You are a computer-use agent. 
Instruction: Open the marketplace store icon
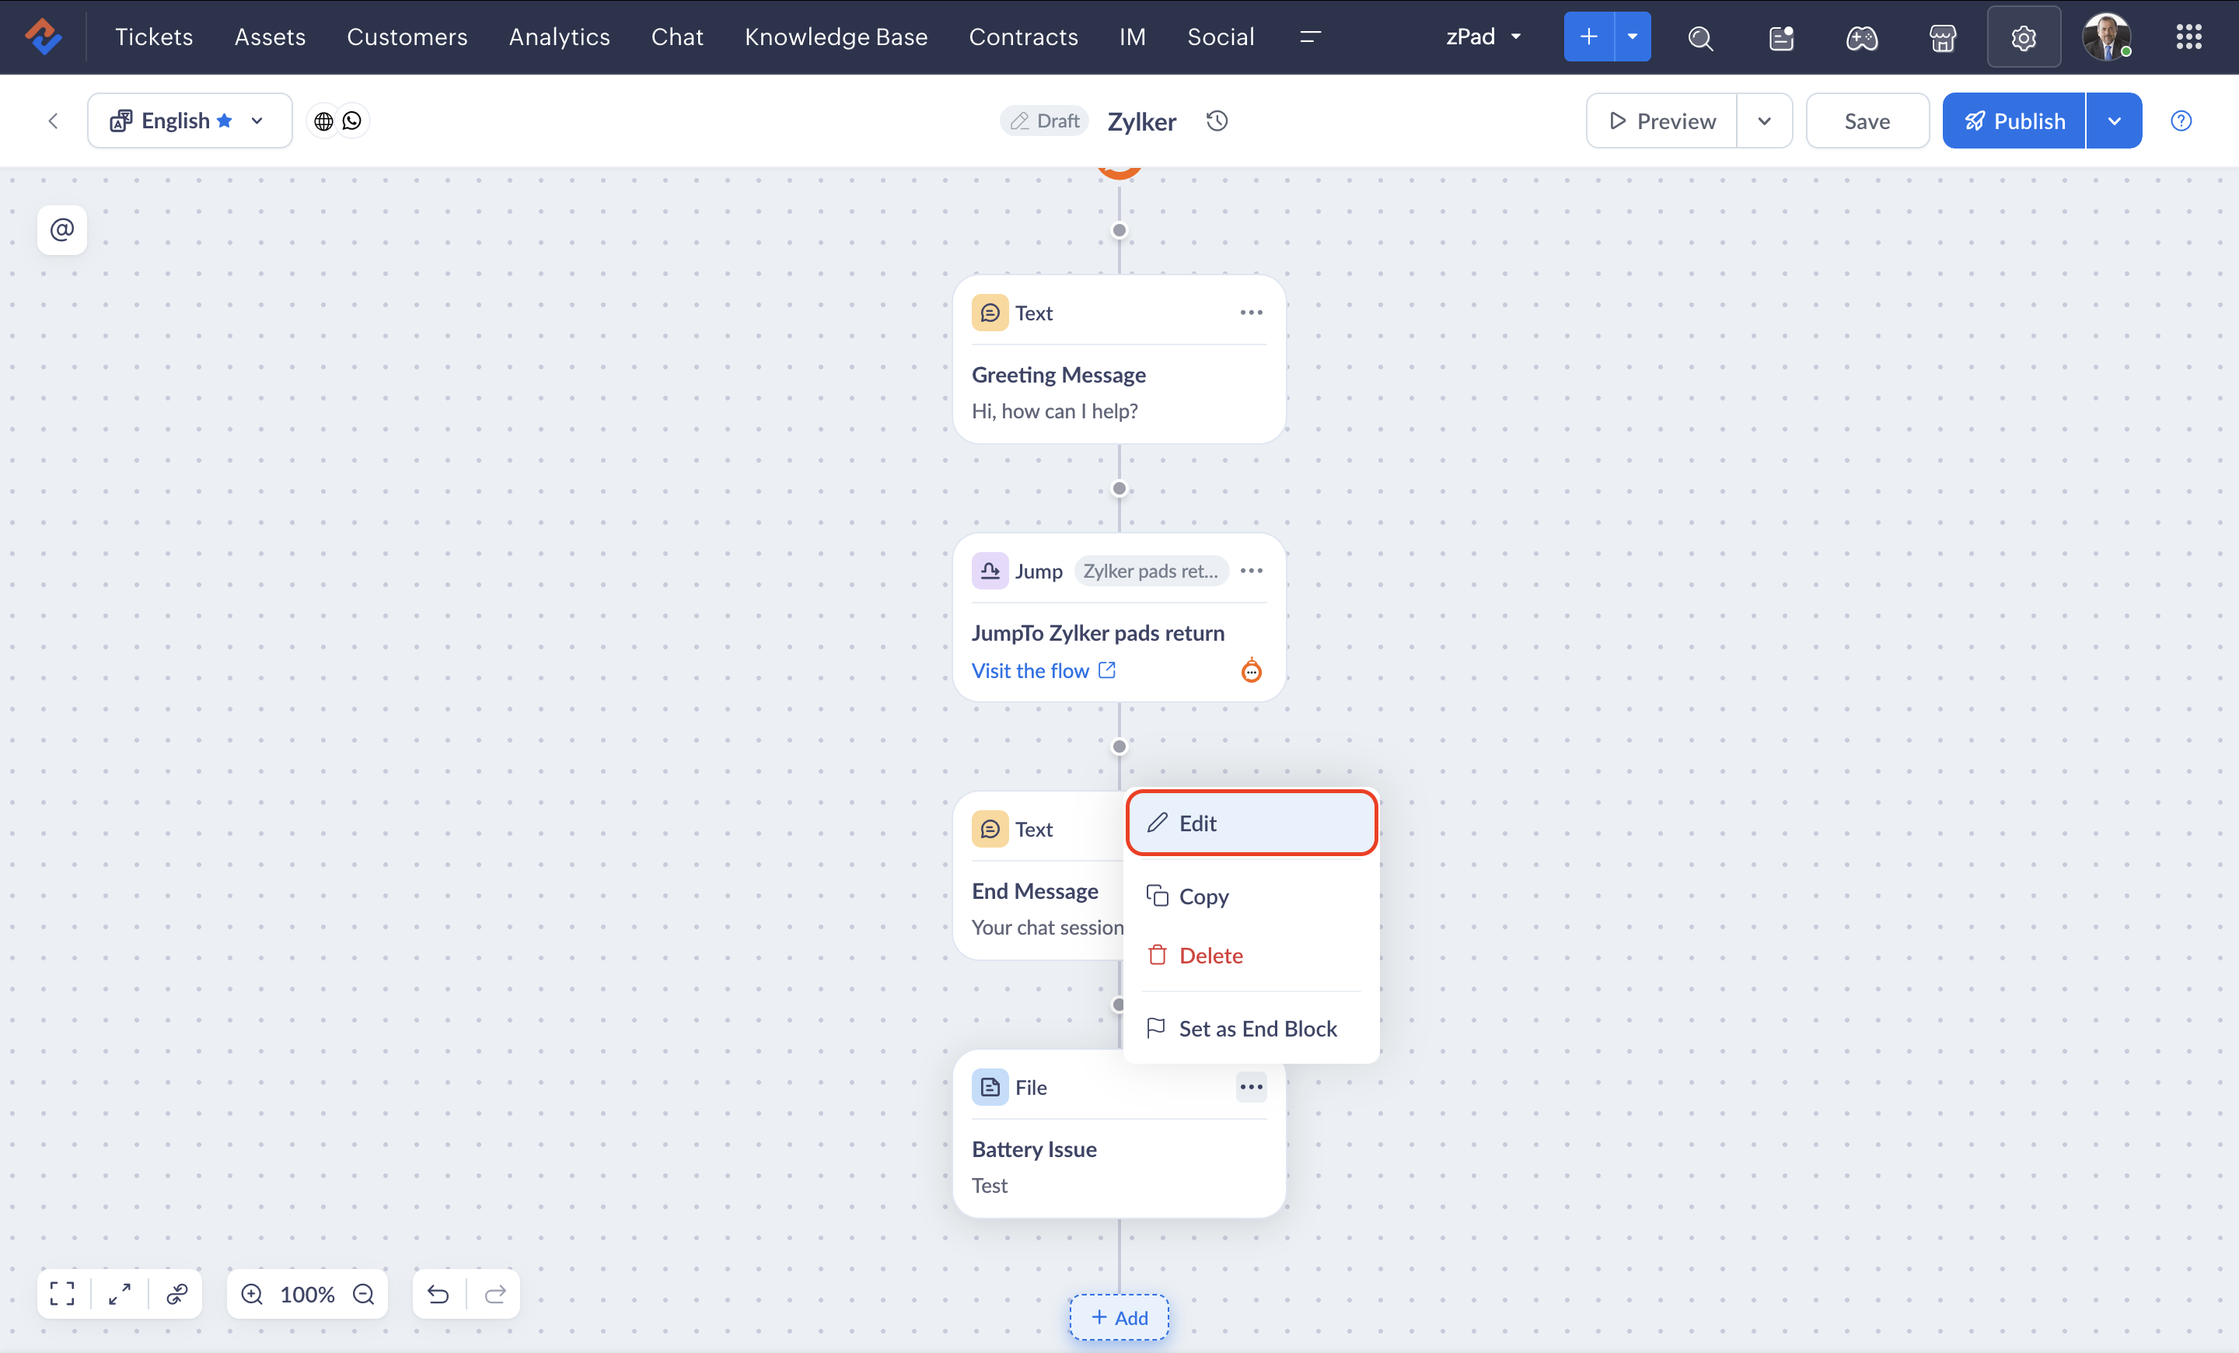(1942, 37)
